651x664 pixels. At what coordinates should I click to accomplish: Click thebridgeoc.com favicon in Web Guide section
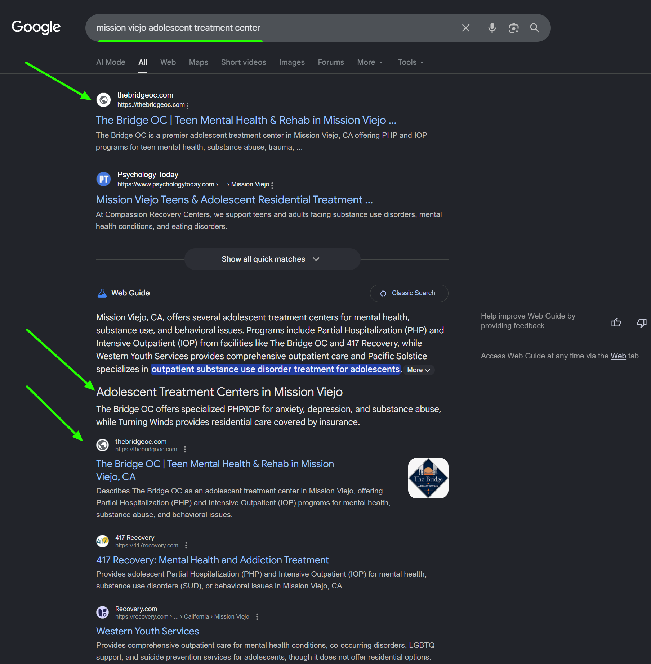point(103,445)
